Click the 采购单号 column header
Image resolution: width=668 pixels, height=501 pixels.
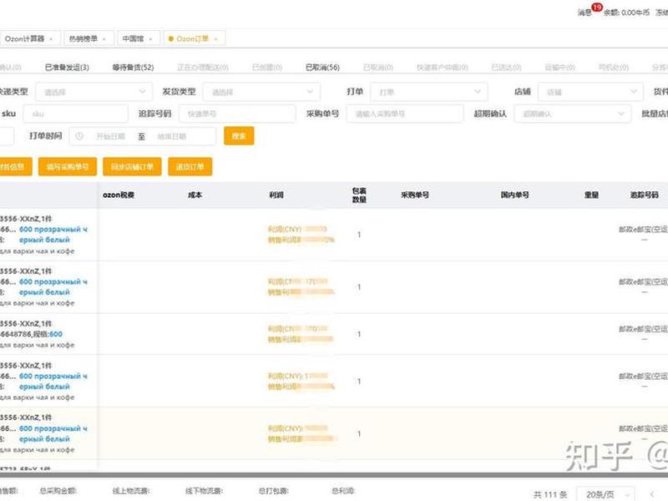pyautogui.click(x=415, y=195)
